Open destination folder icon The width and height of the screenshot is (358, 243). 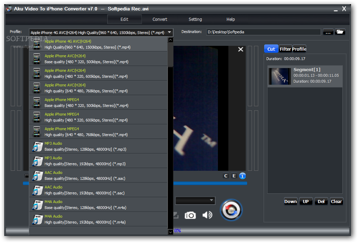click(x=340, y=32)
